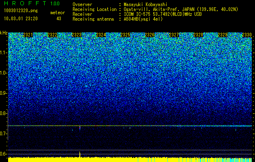Click the Receiving Location value Ogata-vill. Akita-Pref.

[x=153, y=10]
